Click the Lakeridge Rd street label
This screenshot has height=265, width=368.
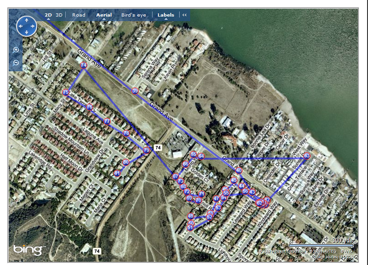(40, 160)
